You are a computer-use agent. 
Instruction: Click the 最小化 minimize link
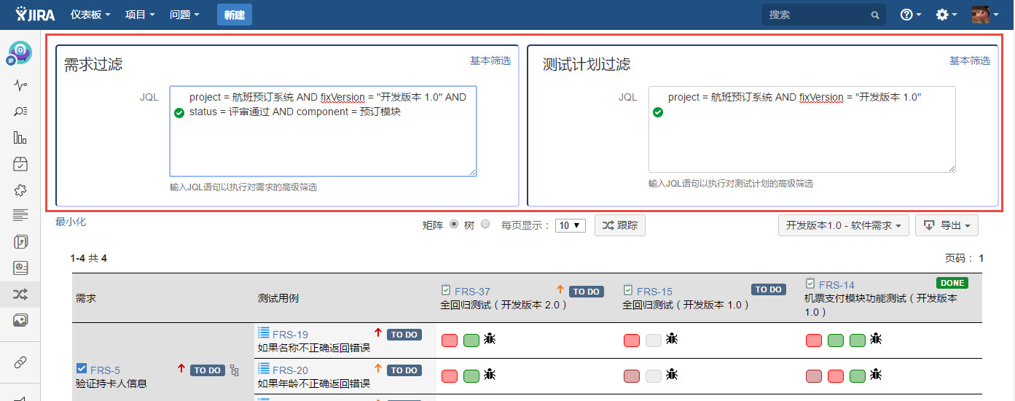71,222
